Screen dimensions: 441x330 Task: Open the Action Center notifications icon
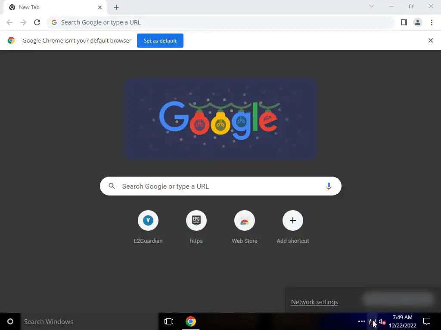pos(427,321)
